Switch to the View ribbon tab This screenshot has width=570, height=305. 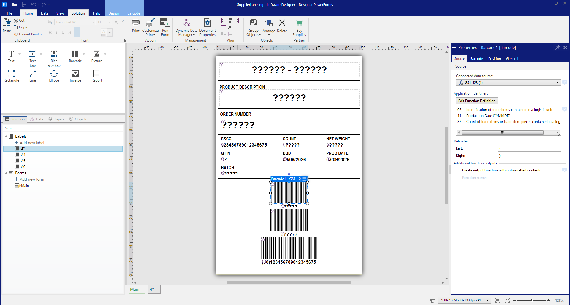click(60, 13)
